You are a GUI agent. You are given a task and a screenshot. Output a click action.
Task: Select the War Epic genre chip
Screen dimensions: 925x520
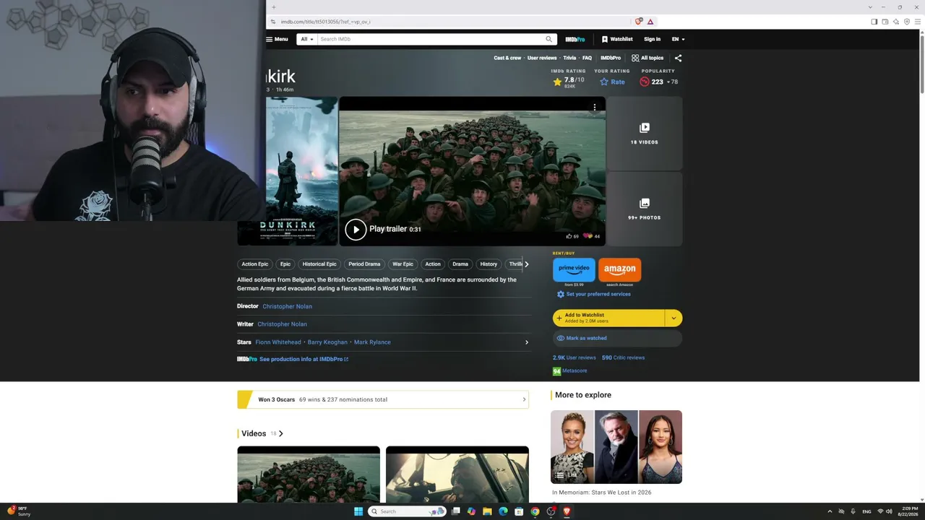(x=403, y=264)
